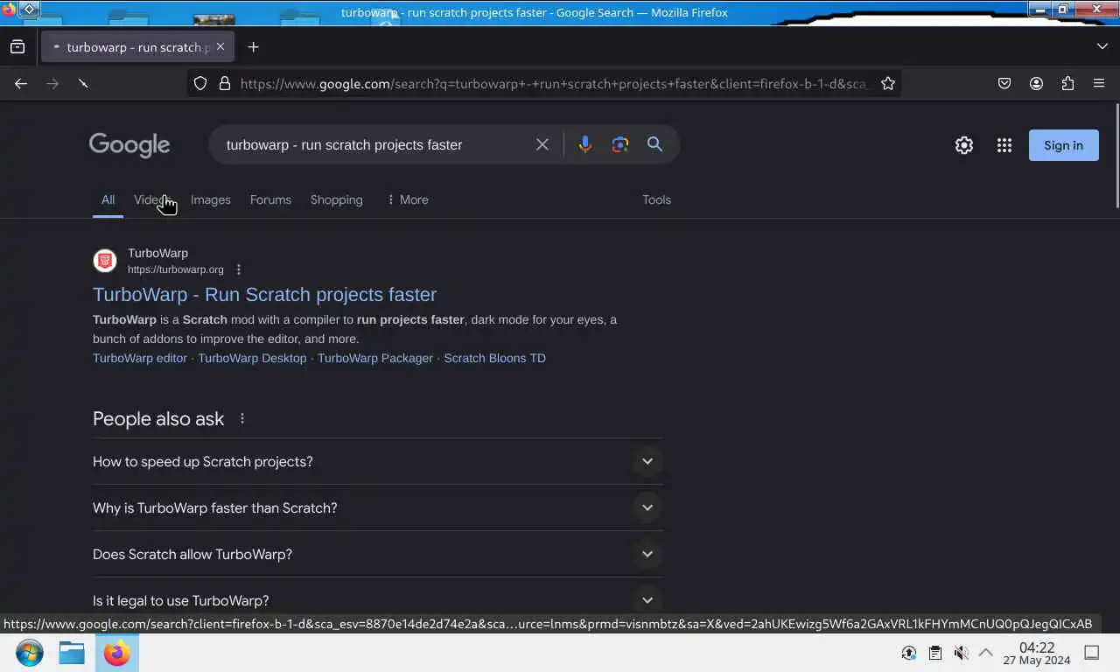Click the Google logo

pyautogui.click(x=129, y=145)
